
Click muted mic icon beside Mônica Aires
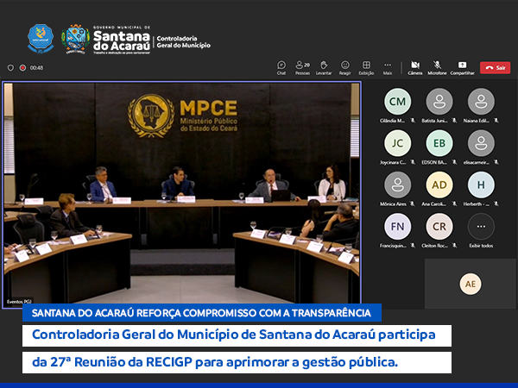point(413,203)
